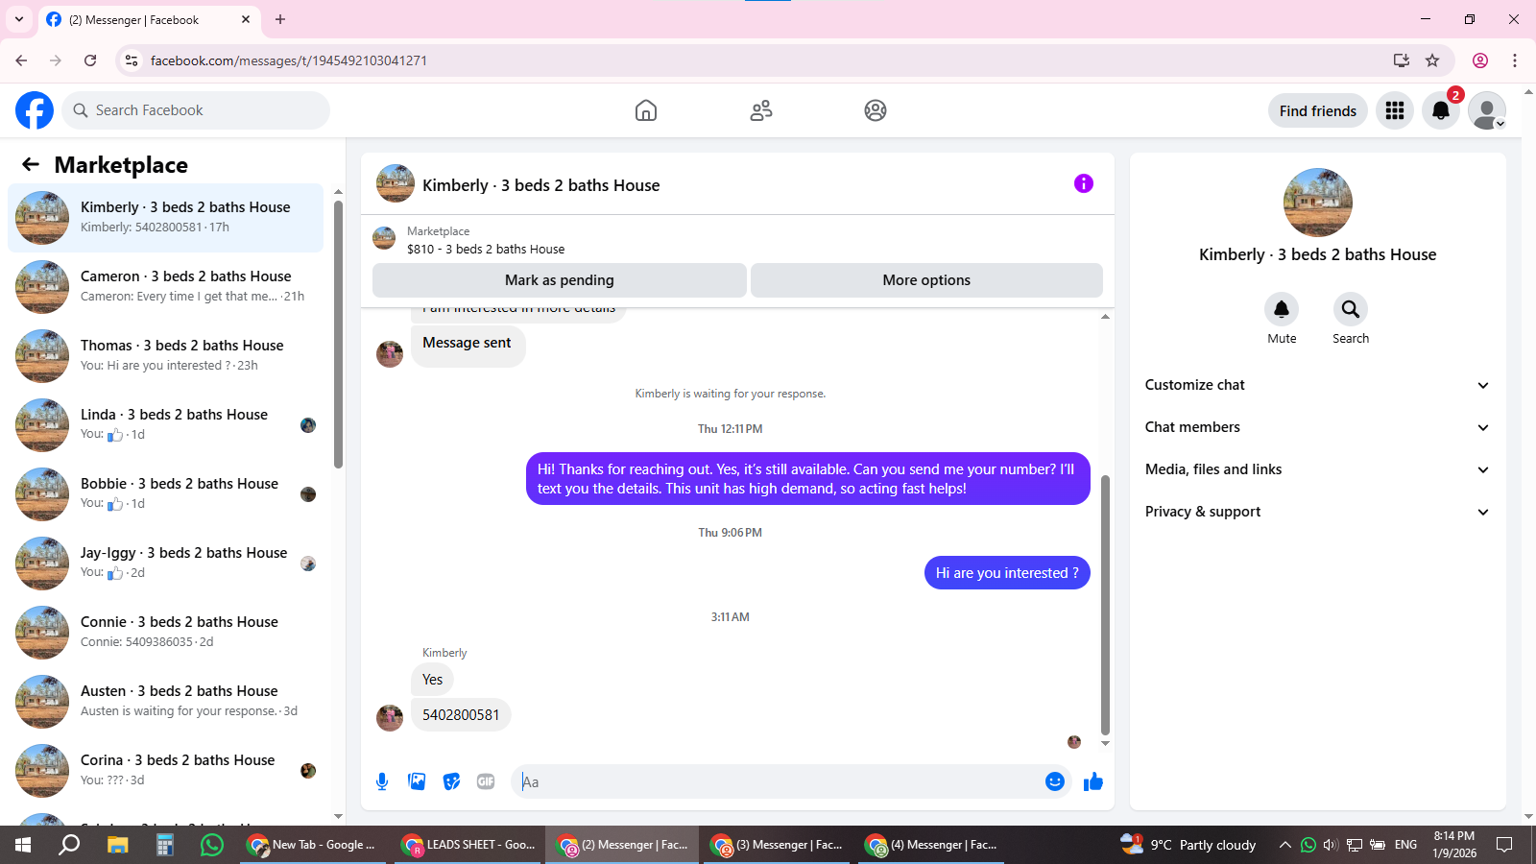This screenshot has height=864, width=1536.
Task: Start a voice clip with the microphone icon
Action: point(382,781)
